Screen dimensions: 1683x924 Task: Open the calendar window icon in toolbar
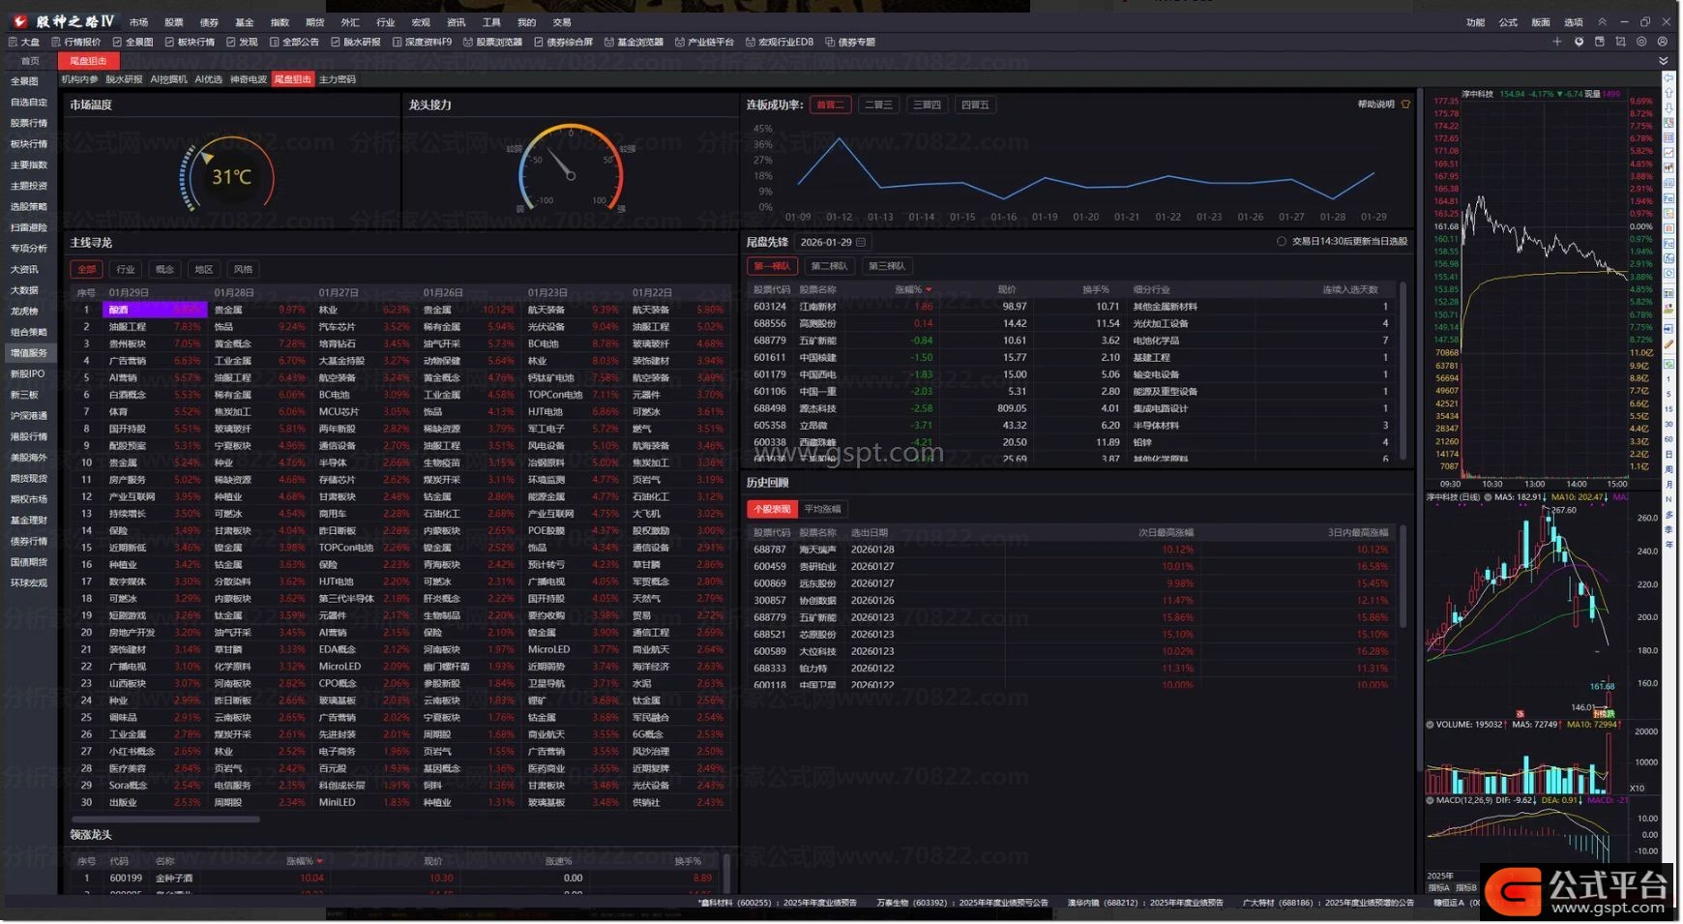(x=1599, y=42)
